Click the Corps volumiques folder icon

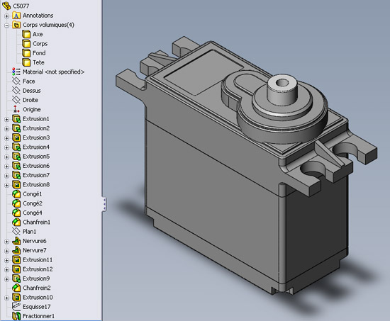(16, 25)
